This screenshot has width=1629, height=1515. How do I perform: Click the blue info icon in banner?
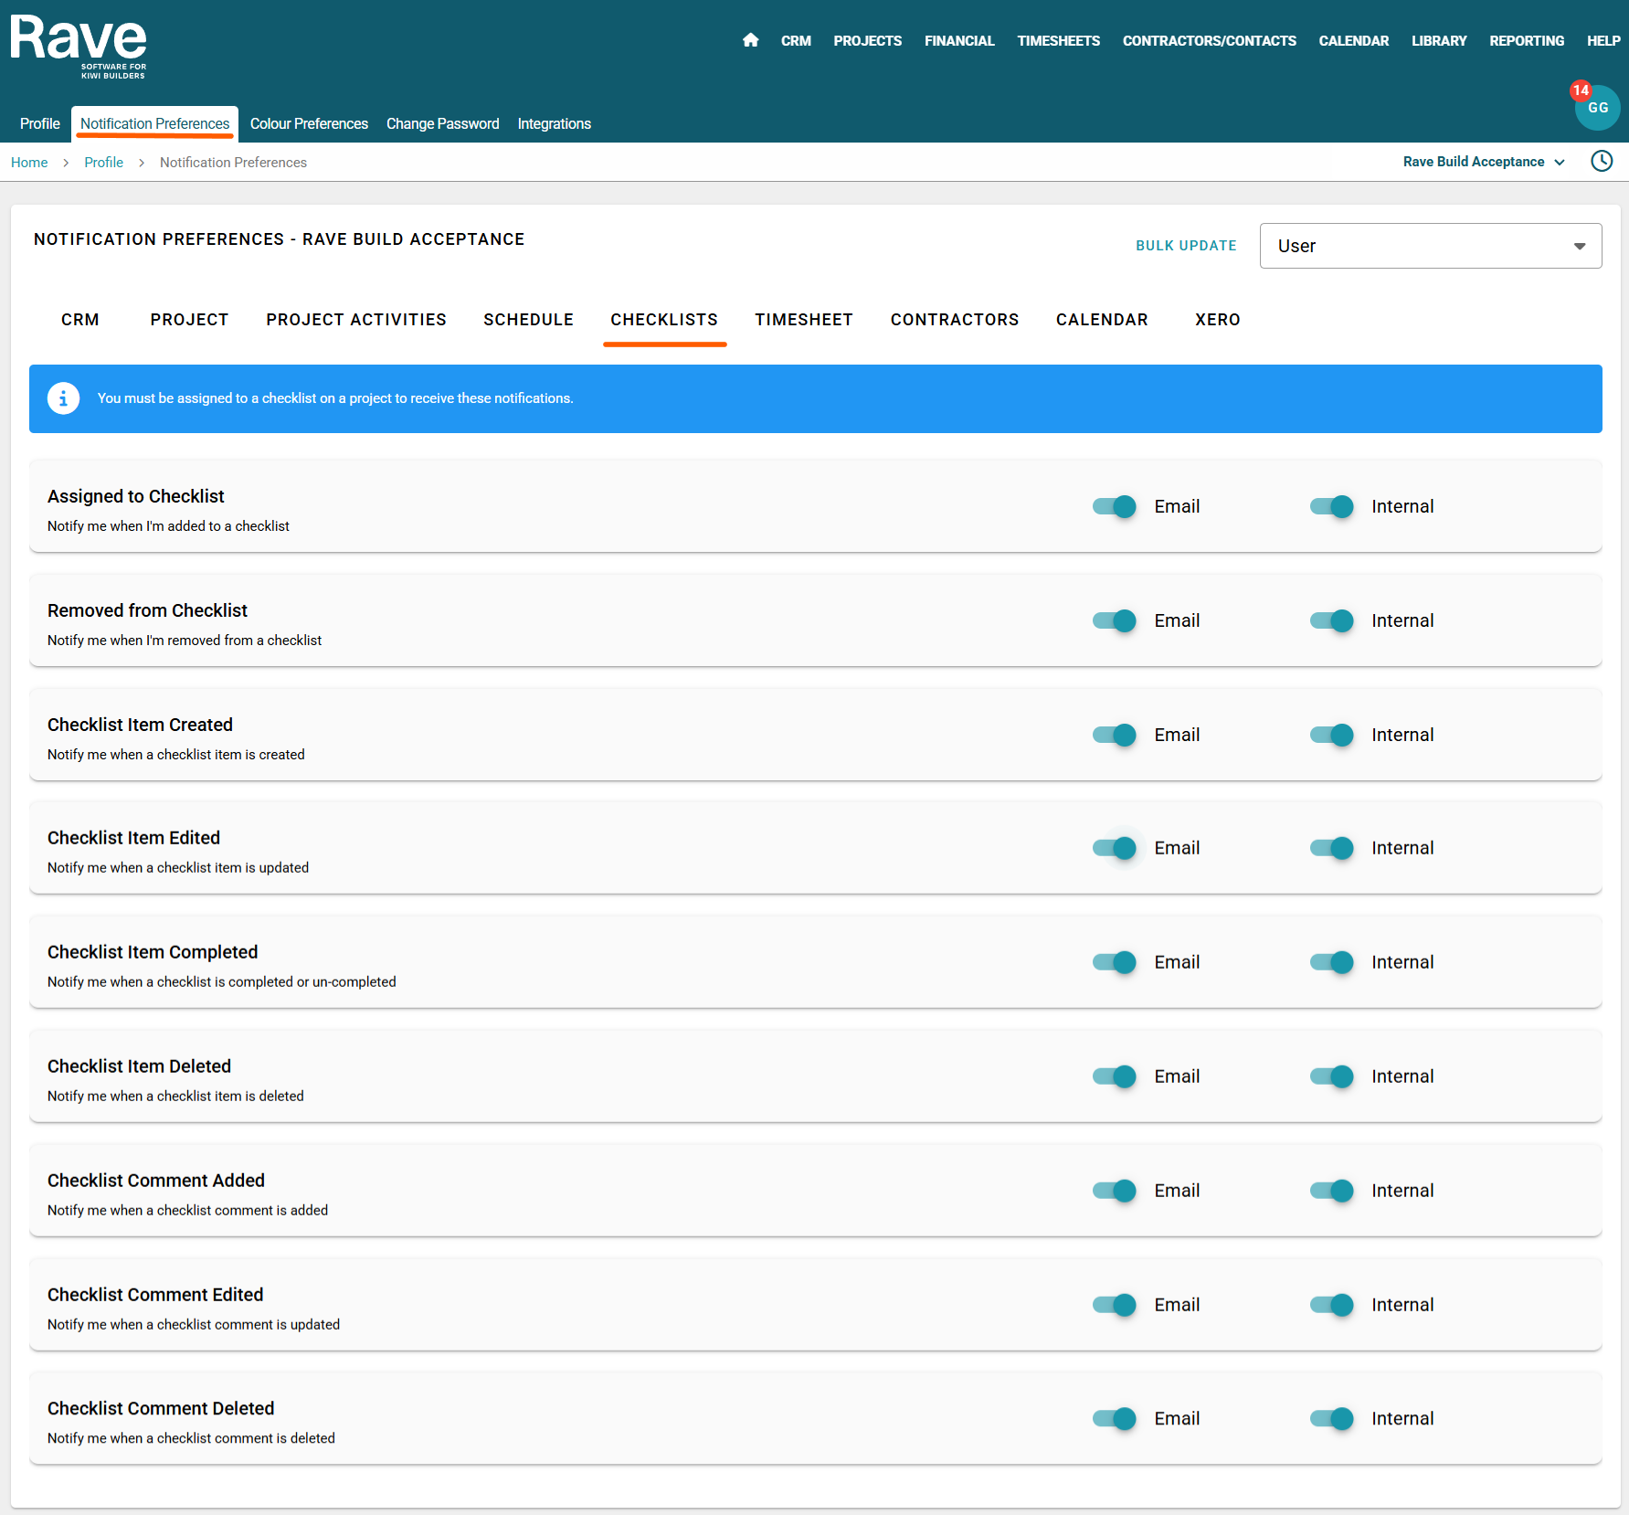coord(63,398)
